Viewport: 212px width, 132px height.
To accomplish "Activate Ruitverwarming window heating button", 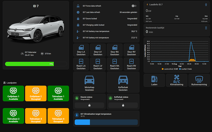I will coord(199,80).
